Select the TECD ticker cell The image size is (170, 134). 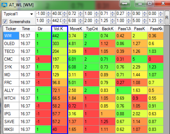click(11, 51)
